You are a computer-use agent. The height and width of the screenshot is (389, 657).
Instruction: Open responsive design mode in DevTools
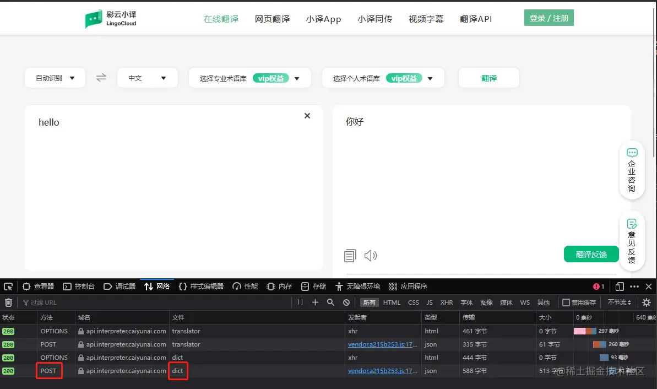[x=619, y=286]
